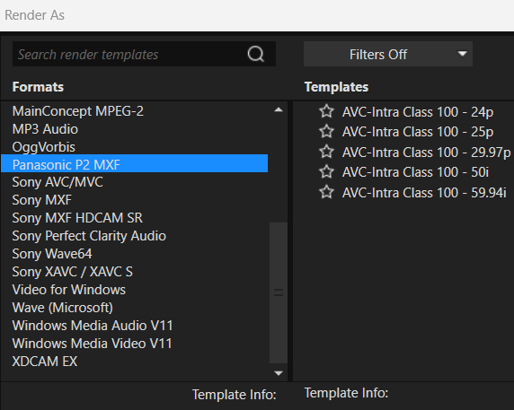The width and height of the screenshot is (514, 410).
Task: Click the formats list scrollbar thumb
Action: tap(279, 292)
